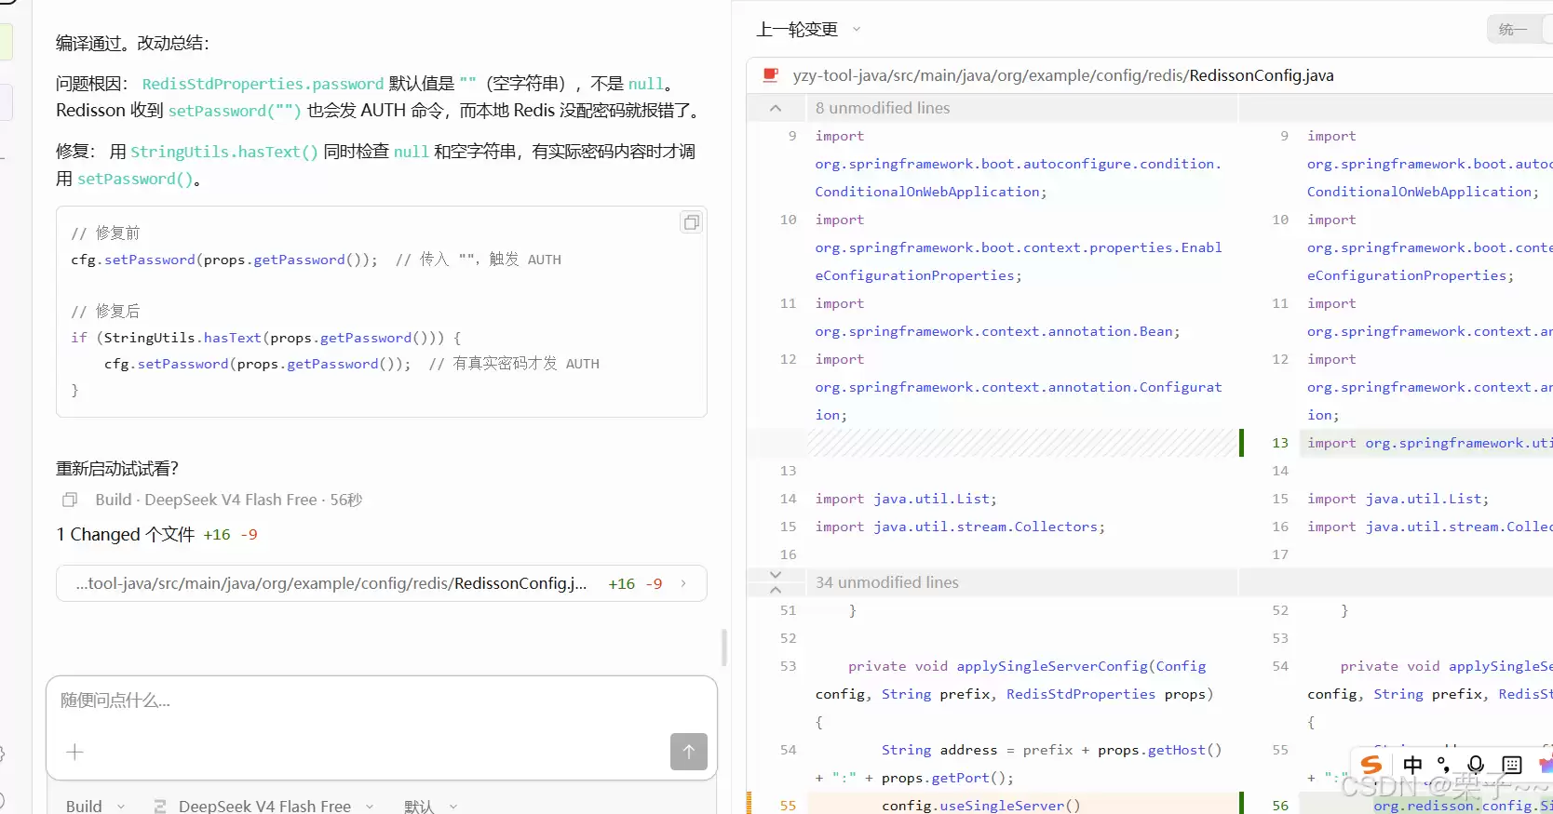Image resolution: width=1553 pixels, height=814 pixels.
Task: Start voice input with the microphone icon
Action: [1476, 765]
